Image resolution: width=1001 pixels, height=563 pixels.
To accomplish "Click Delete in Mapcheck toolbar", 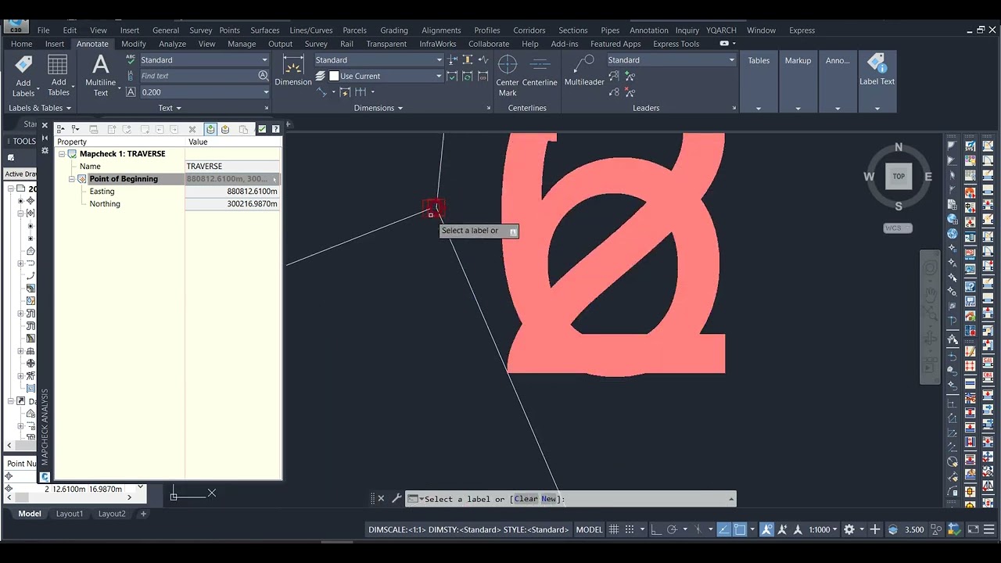I will coord(192,129).
